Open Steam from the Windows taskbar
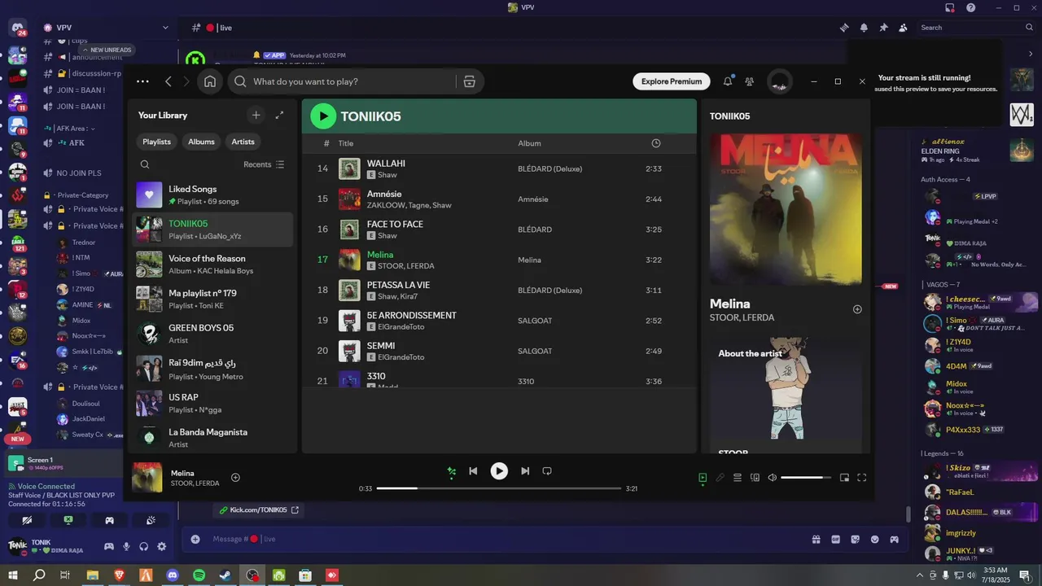Image resolution: width=1042 pixels, height=586 pixels. (x=225, y=575)
